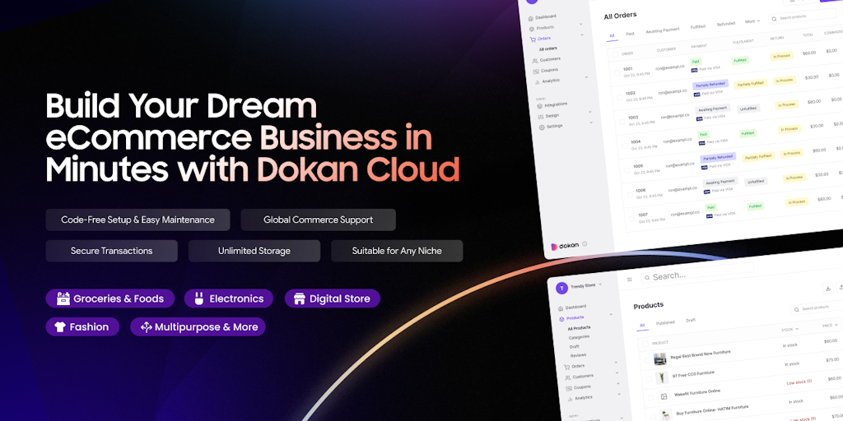843x421 pixels.
Task: Click the Customers icon in Products panel sidebar
Action: 568,378
